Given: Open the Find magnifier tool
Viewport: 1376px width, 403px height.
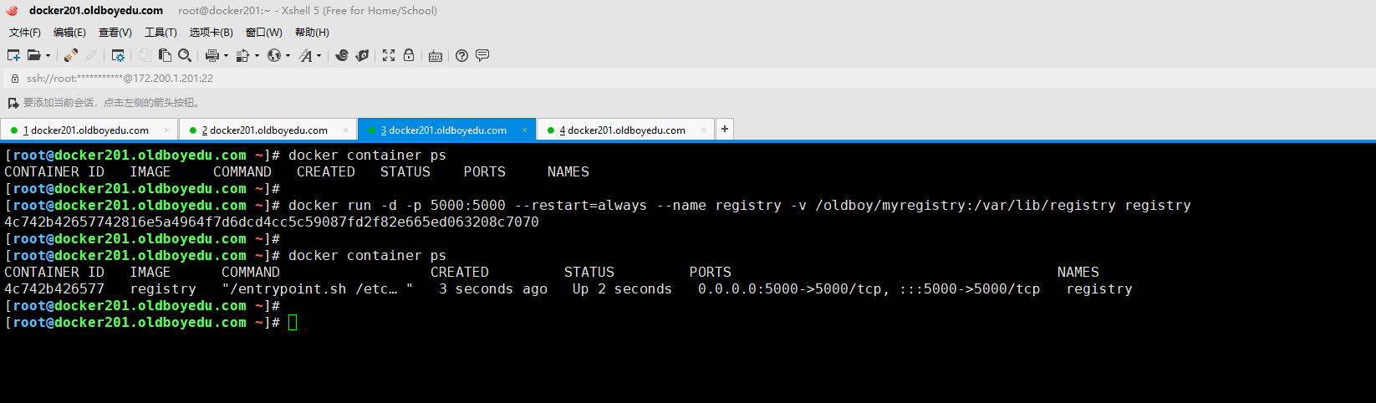Looking at the screenshot, I should click(185, 55).
